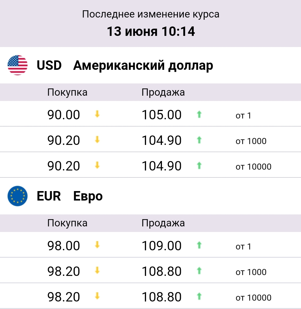301x309 pixels.
Task: Click the EUR Продажа column header
Action: (x=163, y=223)
